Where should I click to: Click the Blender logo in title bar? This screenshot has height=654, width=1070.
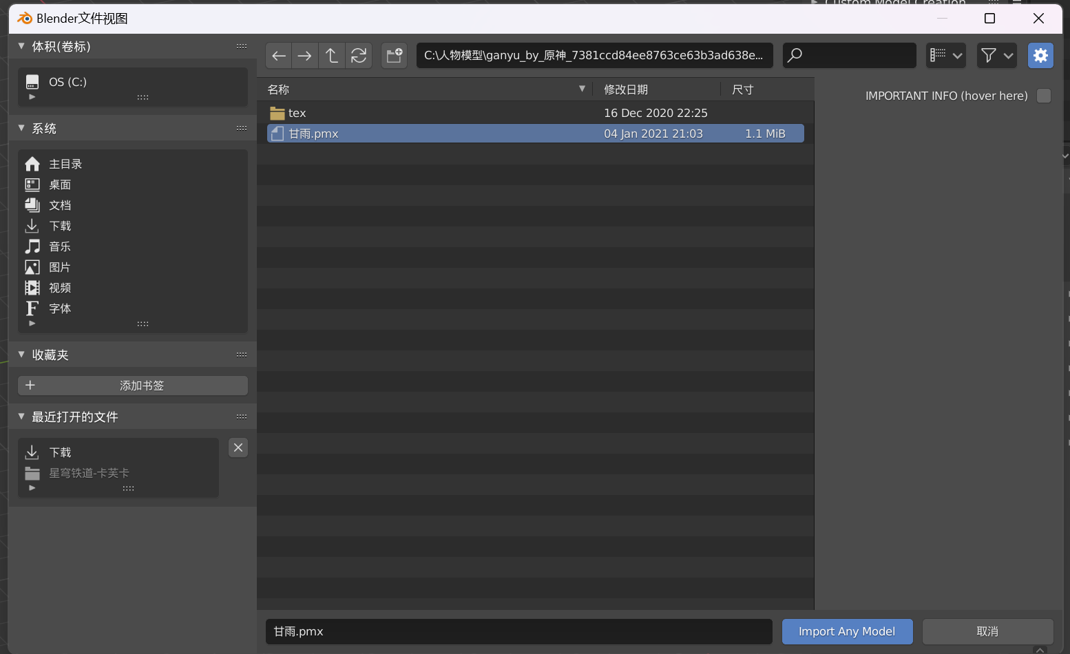point(24,18)
